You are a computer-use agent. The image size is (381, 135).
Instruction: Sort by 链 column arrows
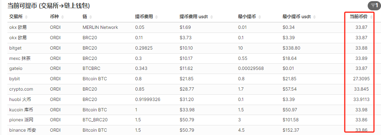click(x=91, y=17)
